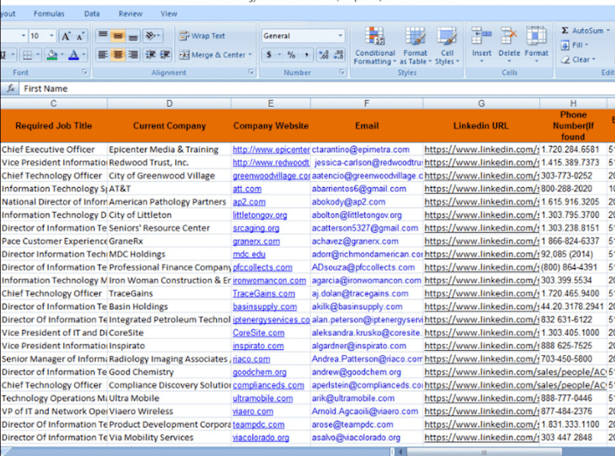615x456 pixels.
Task: Open Font group dialog launcher
Action: click(x=84, y=72)
